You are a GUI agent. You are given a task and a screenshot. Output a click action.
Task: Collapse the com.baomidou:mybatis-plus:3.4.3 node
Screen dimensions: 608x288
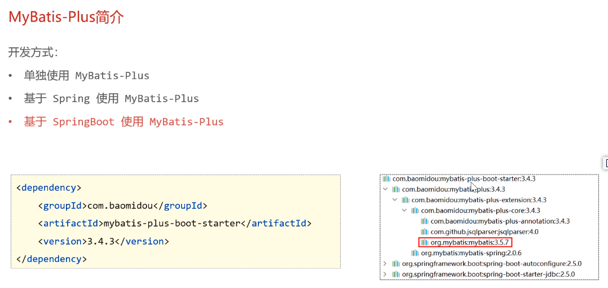tap(385, 189)
